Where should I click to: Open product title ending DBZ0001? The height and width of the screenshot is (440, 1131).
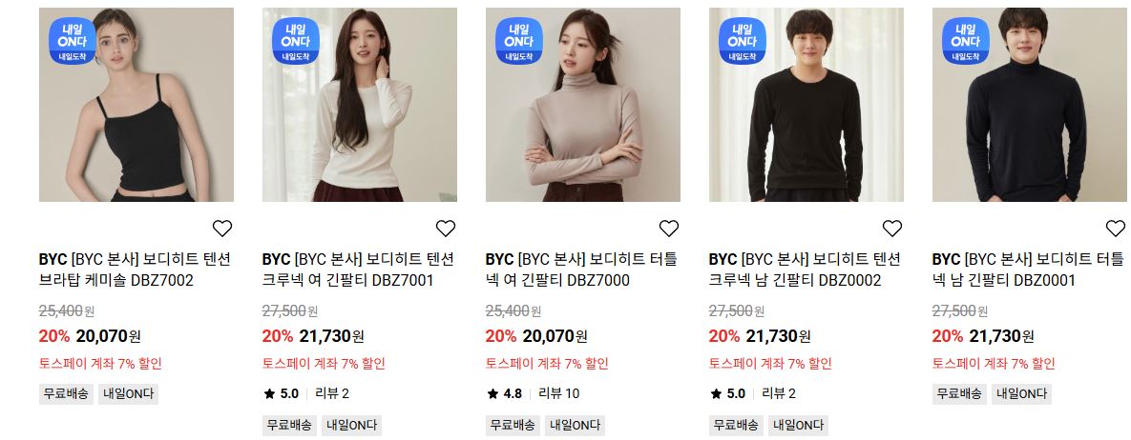click(x=1029, y=270)
